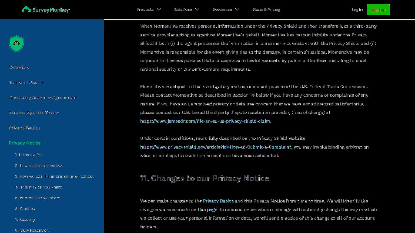This screenshot has height=233, width=415.
Task: Jump to 2. Information we collect
Action: (39, 166)
